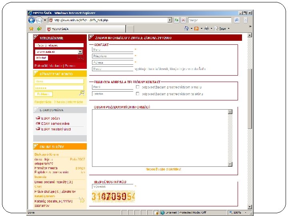Image resolution: width=288 pixels, height=216 pixels.
Task: Click the Priezvisko surname field
Action: click(x=112, y=56)
